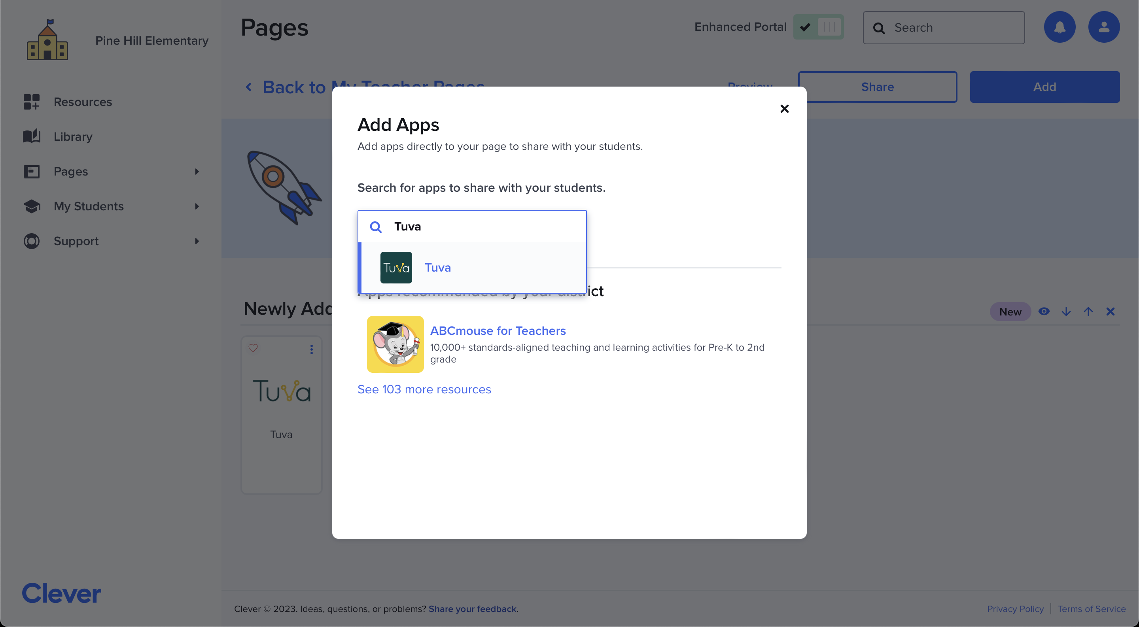Open notifications bell
Image resolution: width=1139 pixels, height=627 pixels.
[1060, 27]
